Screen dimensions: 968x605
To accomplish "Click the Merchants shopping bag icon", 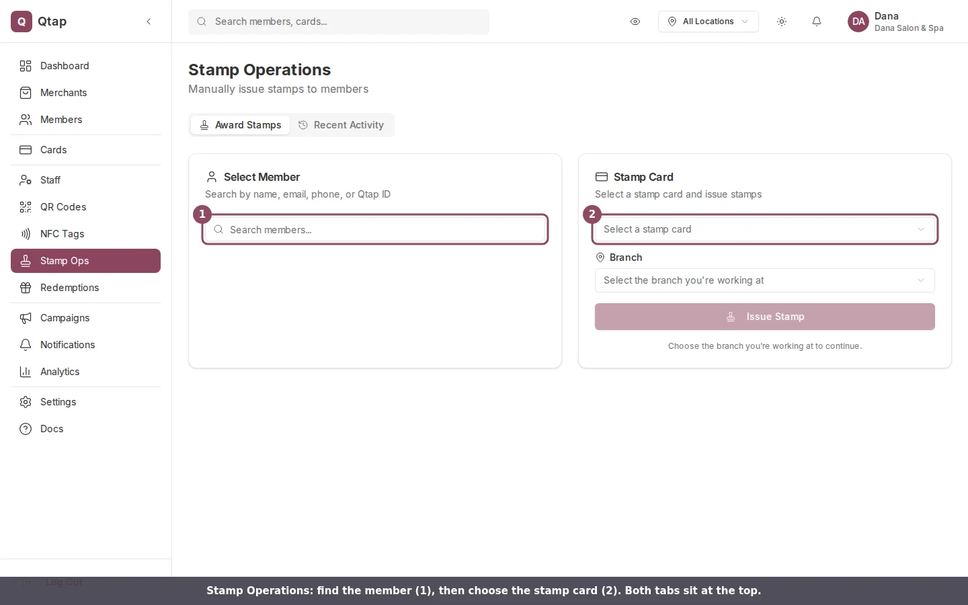I will 26,93.
